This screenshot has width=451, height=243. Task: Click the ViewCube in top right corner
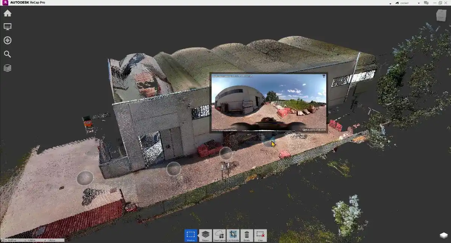click(x=441, y=16)
